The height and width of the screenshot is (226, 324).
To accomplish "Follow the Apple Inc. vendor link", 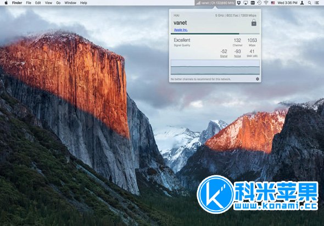I will coord(181,30).
